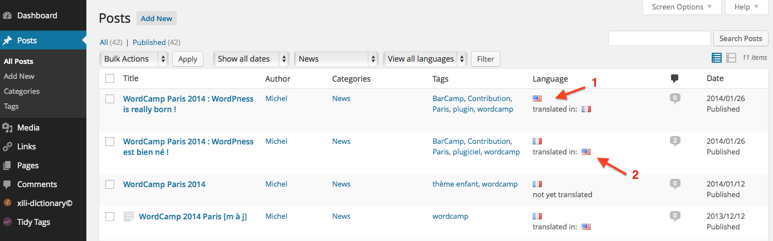The image size is (773, 241).
Task: Switch to list view mode icon
Action: tap(717, 58)
